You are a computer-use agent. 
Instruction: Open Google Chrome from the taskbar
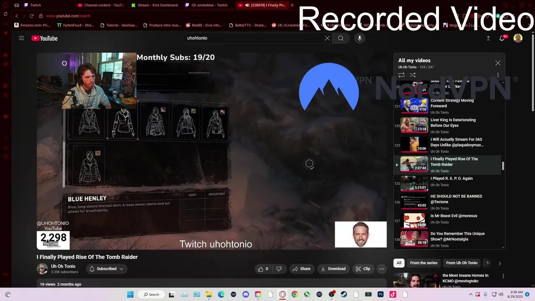295,294
